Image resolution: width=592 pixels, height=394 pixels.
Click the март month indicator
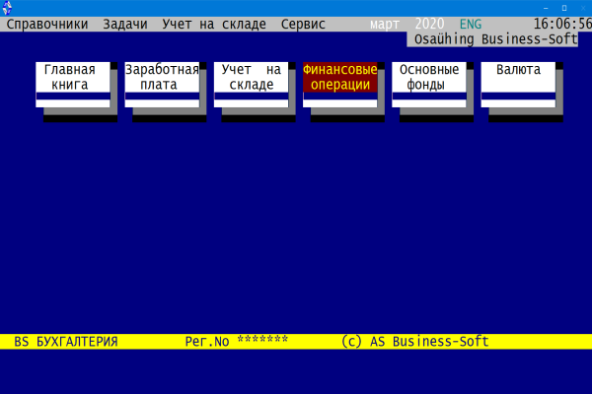tap(385, 24)
